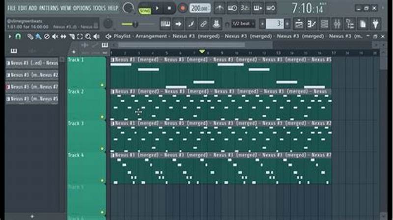Select the dashed-square Select tool
Viewport: 393px width, 220px height.
coord(80,37)
